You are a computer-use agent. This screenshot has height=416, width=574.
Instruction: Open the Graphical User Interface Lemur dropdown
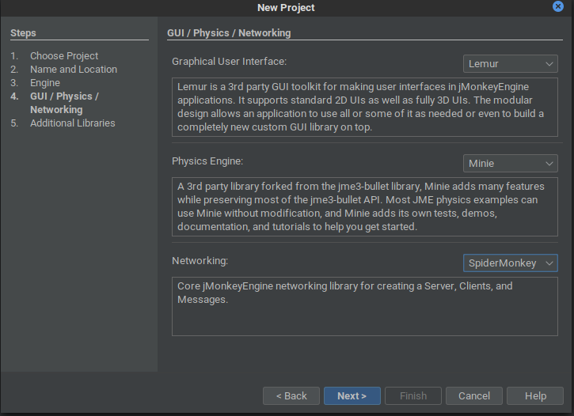pyautogui.click(x=511, y=63)
